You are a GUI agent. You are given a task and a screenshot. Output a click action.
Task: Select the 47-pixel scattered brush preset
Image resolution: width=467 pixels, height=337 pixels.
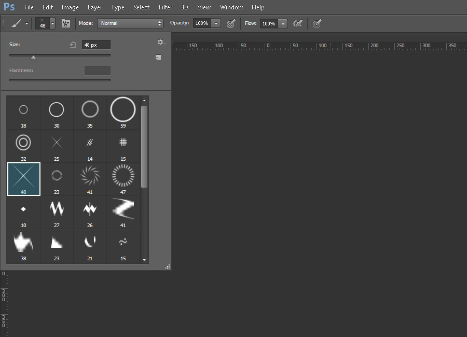[123, 176]
